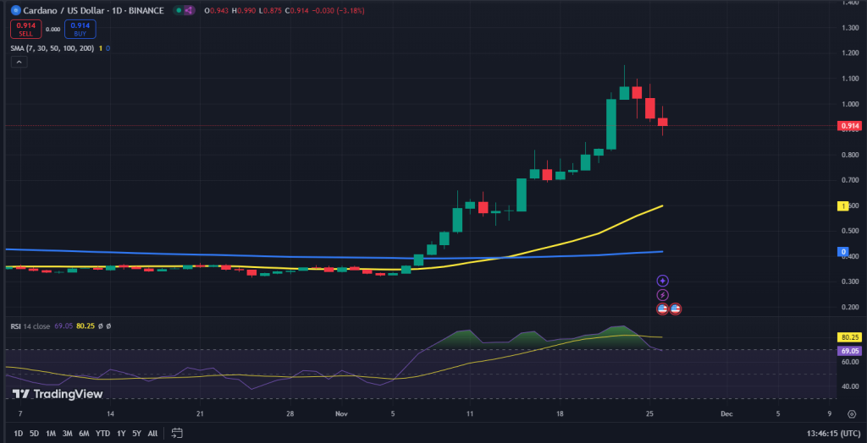Select the YTD time range
This screenshot has height=443, width=867.
pyautogui.click(x=102, y=433)
